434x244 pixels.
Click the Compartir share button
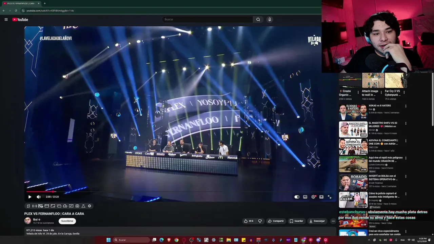[x=276, y=221]
